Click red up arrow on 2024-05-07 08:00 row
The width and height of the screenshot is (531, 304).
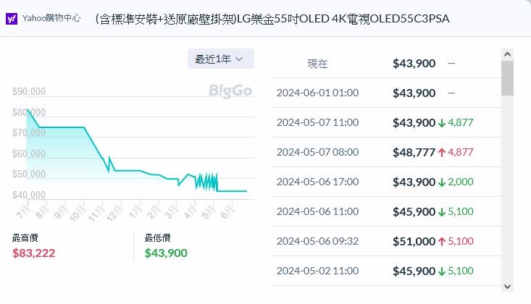click(x=442, y=153)
